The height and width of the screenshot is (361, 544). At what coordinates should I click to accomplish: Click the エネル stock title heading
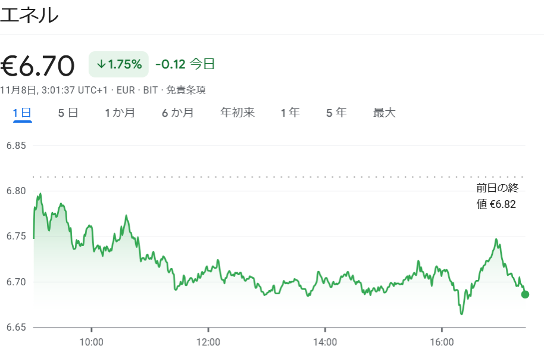tap(29, 15)
